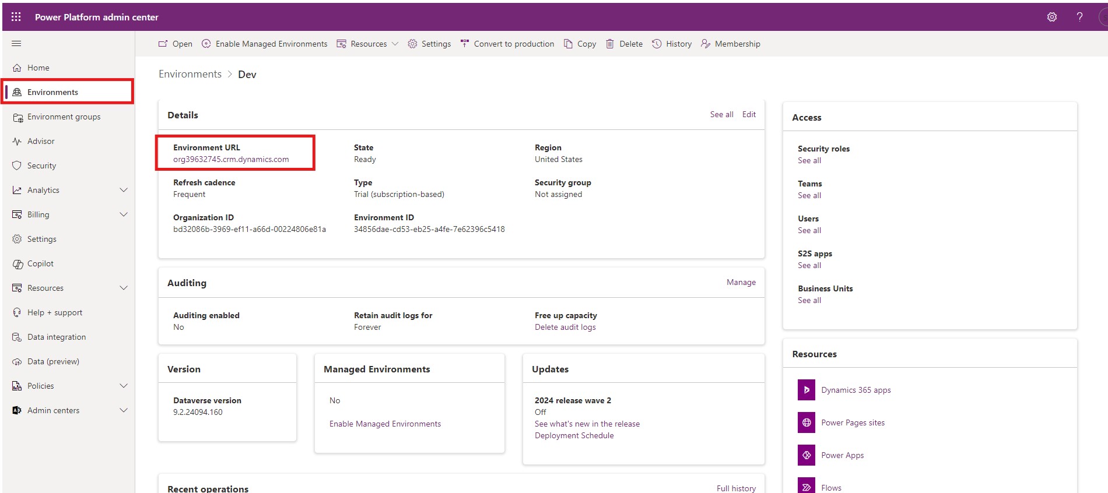The image size is (1108, 493).
Task: Click the settings gear in top bar
Action: click(1051, 17)
